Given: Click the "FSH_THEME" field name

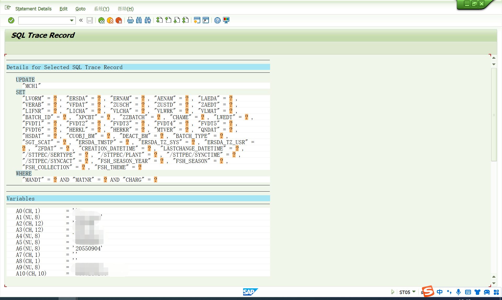Looking at the screenshot, I should click(x=111, y=167).
